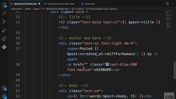Click the Author and Date comment
Screen dimensions: 176x99
tap(85, 38)
